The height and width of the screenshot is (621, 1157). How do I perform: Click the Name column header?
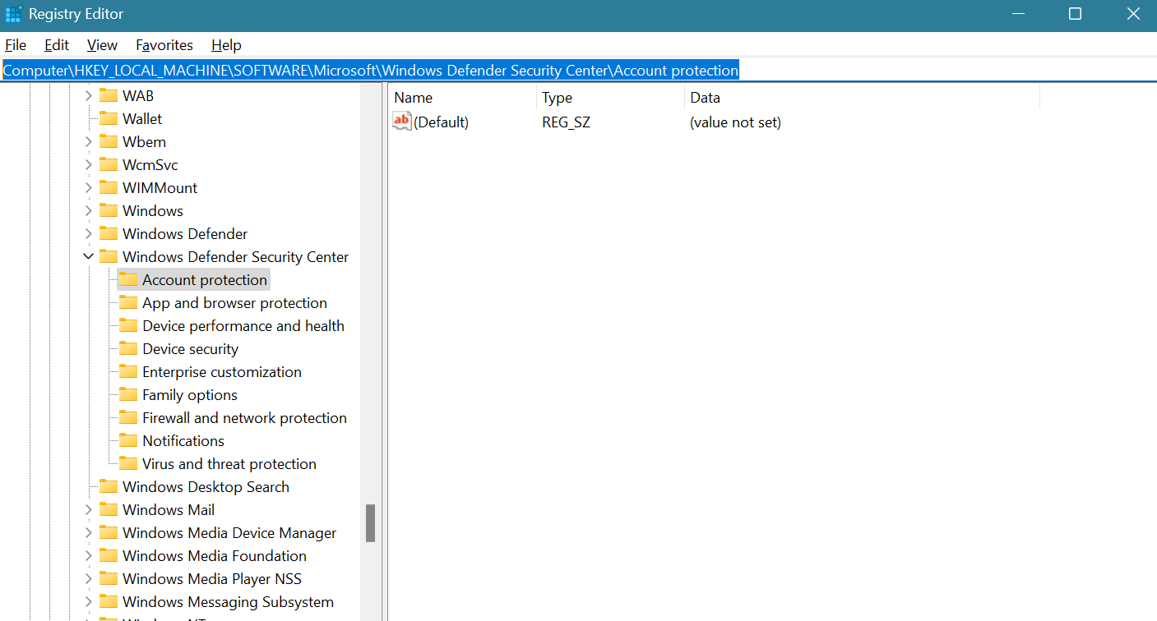click(462, 97)
